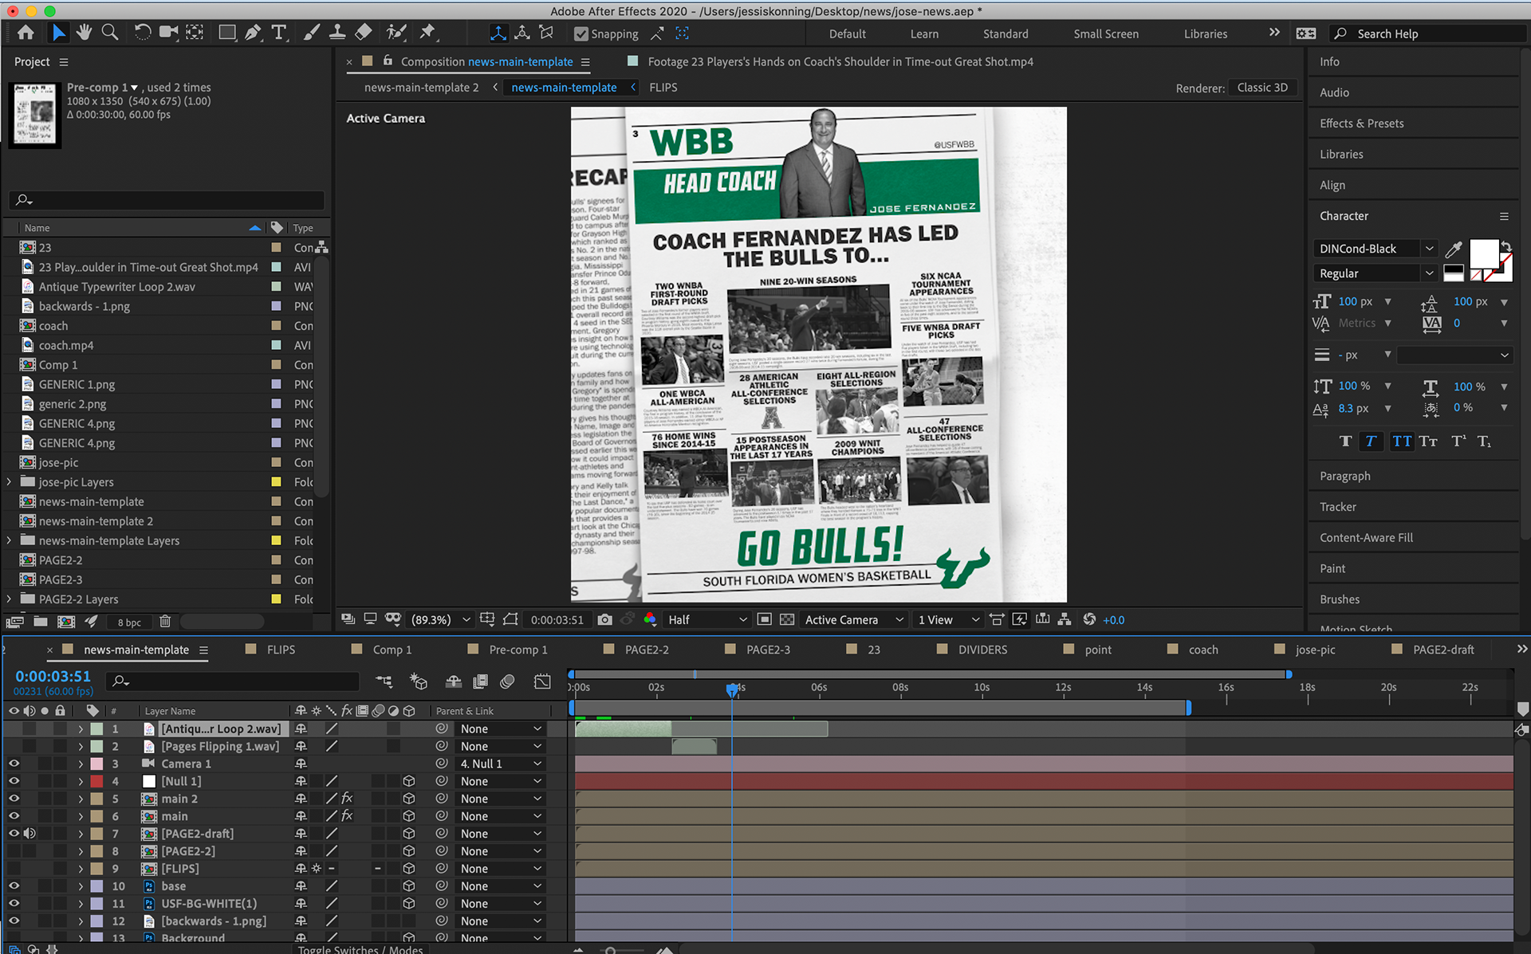Select the Rotation tool

[x=142, y=33]
